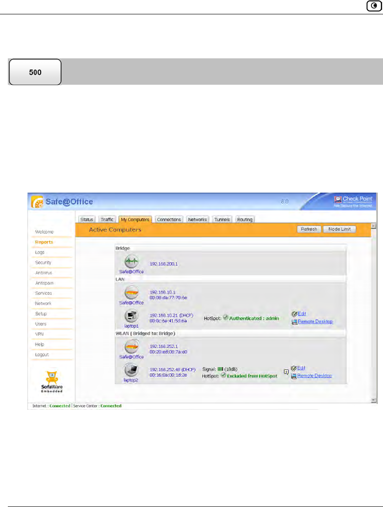Image resolution: width=383 pixels, height=507 pixels.
Task: Click IP address 192.168.10.1
Action: point(162,292)
